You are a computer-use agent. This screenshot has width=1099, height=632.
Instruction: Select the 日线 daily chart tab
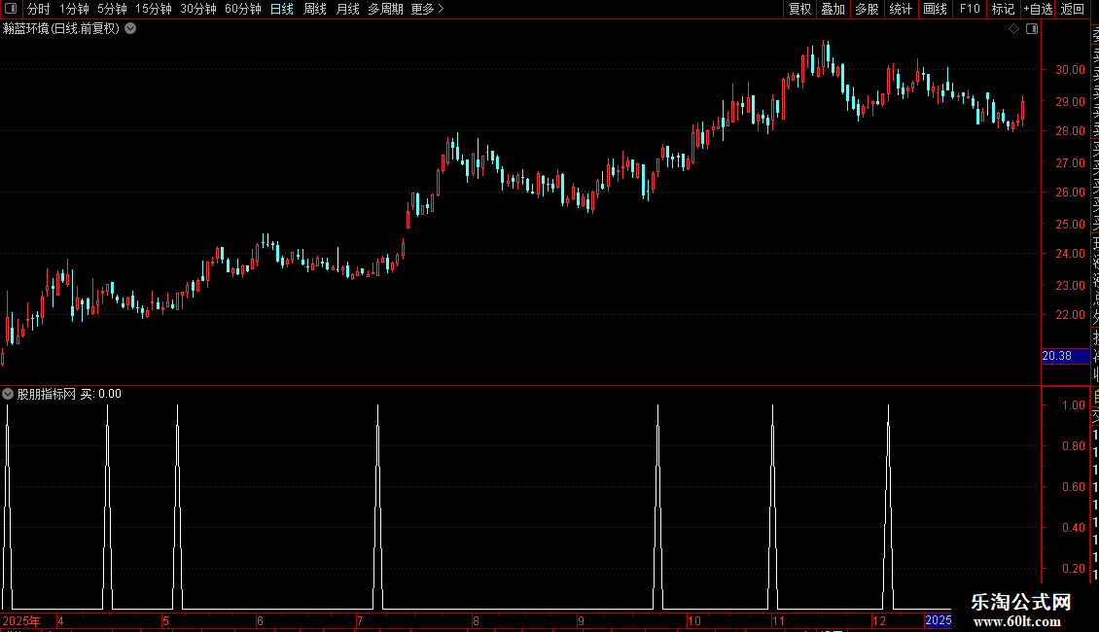[x=282, y=9]
